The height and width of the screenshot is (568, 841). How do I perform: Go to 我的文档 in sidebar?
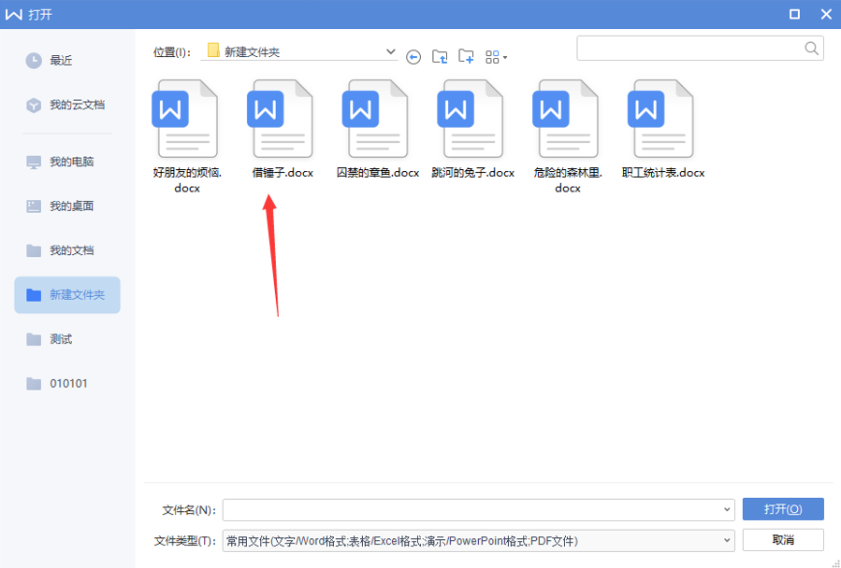67,250
